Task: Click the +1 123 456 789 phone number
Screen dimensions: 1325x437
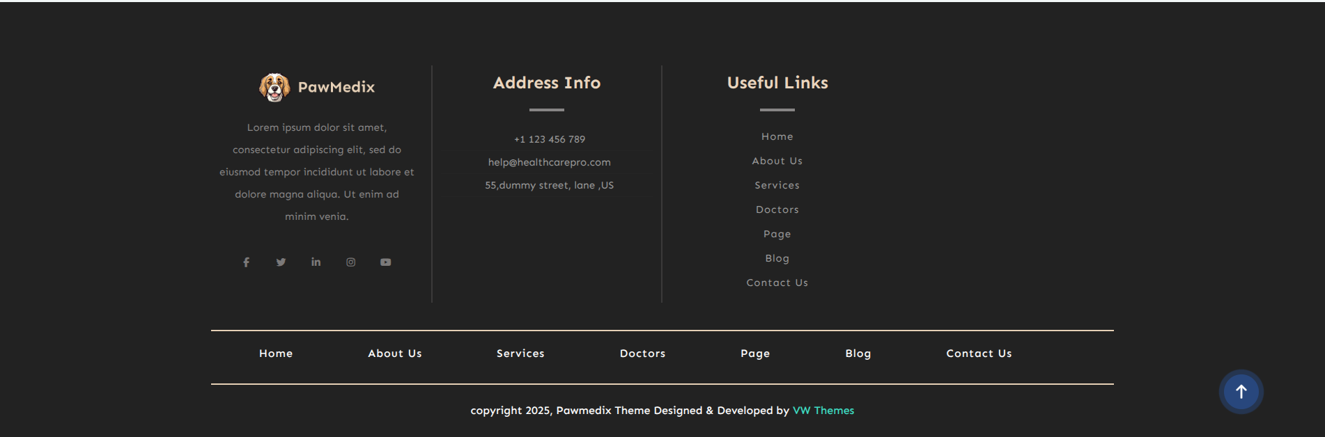Action: [x=549, y=140]
